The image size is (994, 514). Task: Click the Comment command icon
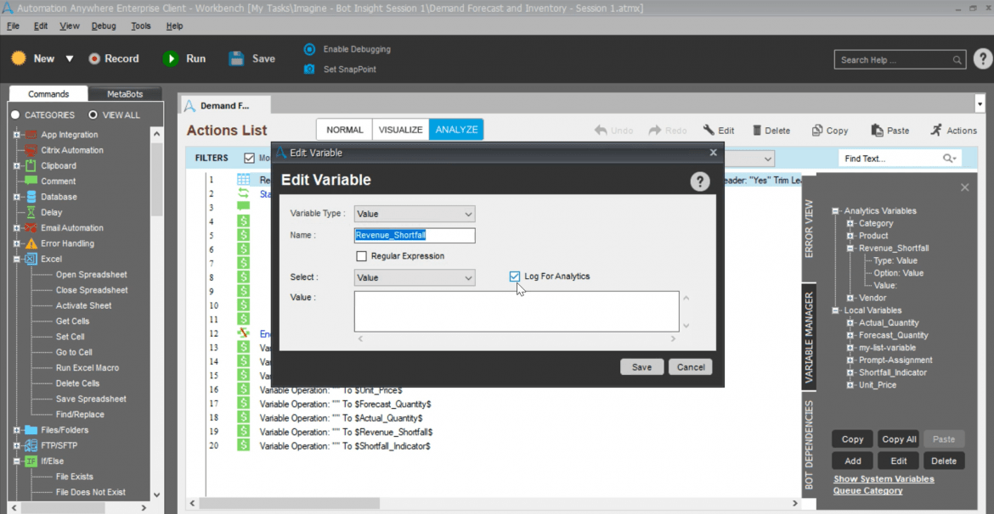[31, 181]
